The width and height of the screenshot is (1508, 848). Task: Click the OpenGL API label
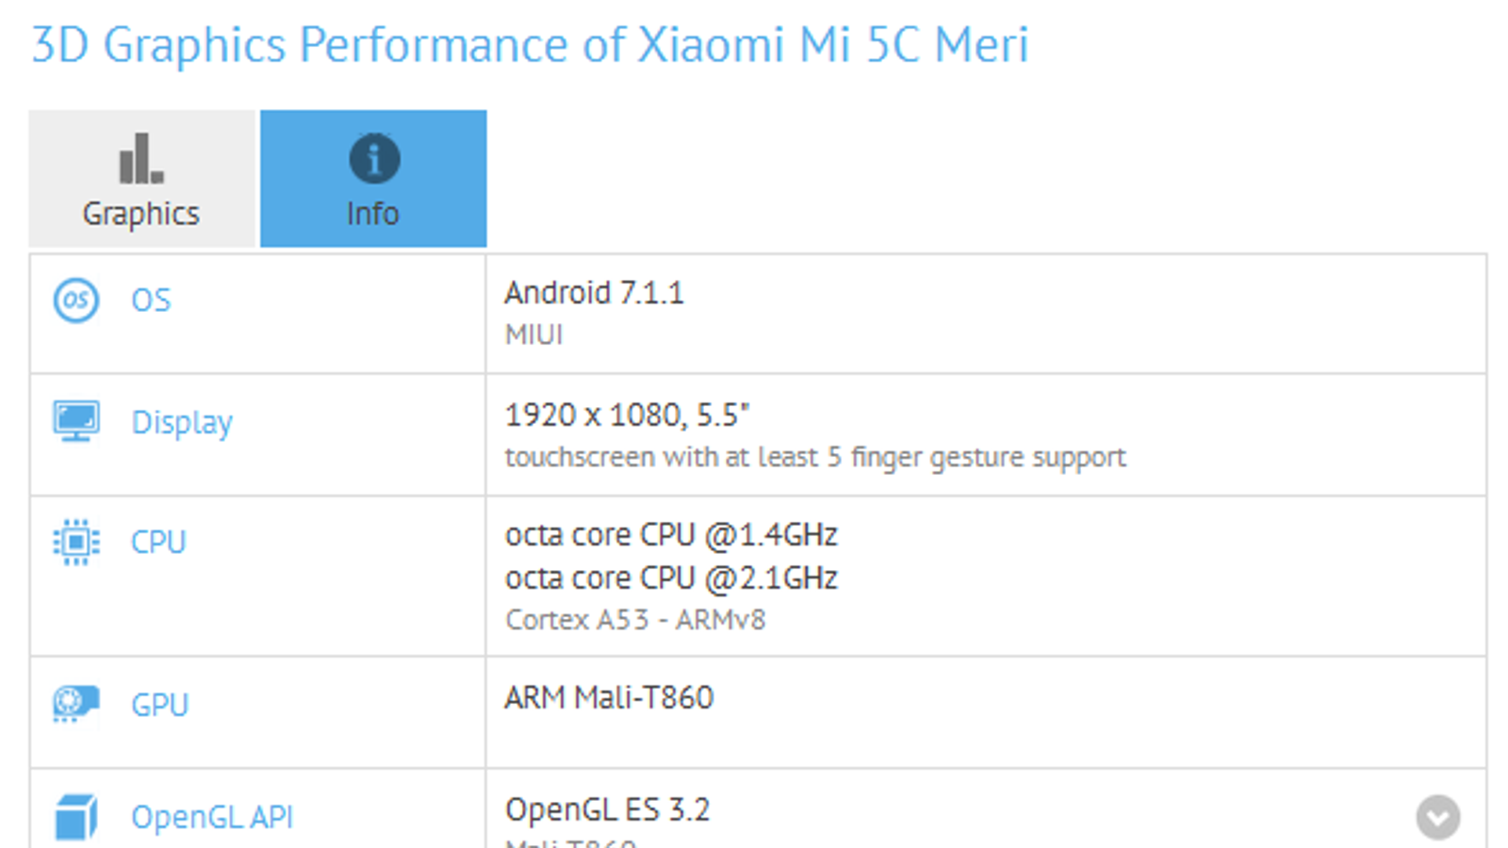212,817
